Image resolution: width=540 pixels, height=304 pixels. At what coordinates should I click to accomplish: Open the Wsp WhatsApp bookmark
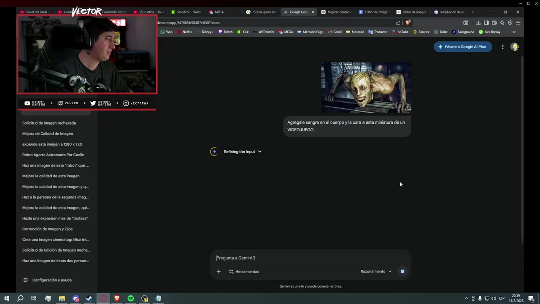coord(166,32)
